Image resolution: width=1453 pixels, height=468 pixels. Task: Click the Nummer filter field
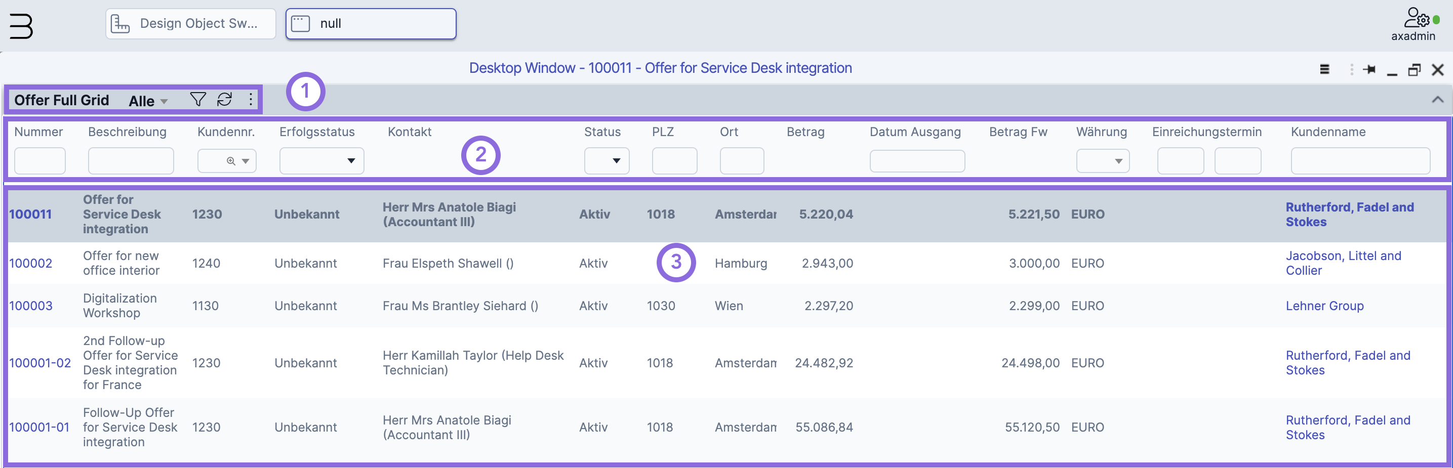pos(40,161)
